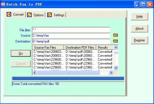The height and width of the screenshot is (104, 154).
Task: Click the Destination path field
Action: pos(71,41)
